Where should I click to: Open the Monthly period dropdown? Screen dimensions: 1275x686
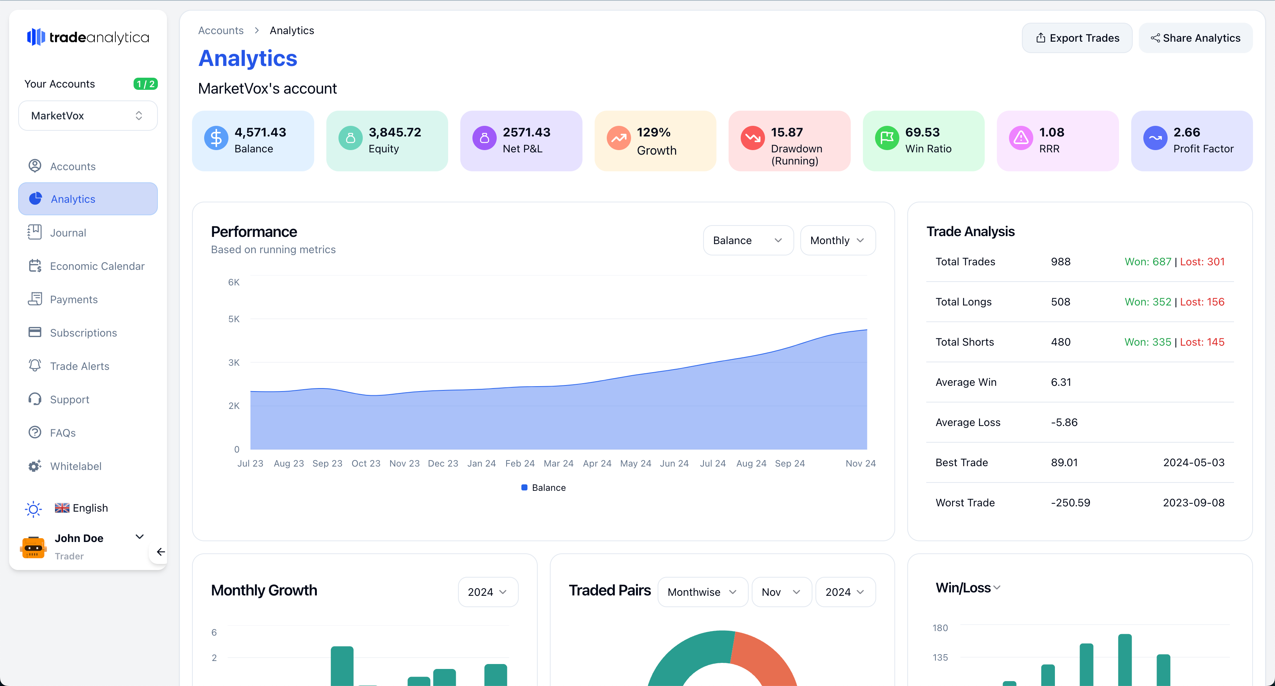[837, 240]
